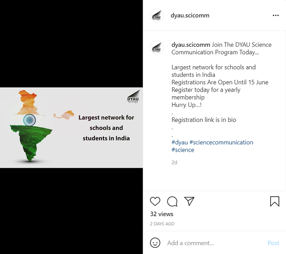Open dyau.scicomm username in header

pos(190,16)
